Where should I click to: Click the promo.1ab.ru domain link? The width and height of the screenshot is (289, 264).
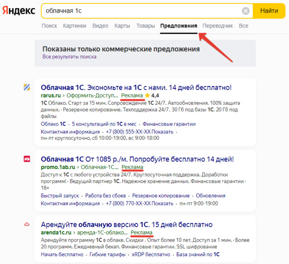(x=58, y=167)
